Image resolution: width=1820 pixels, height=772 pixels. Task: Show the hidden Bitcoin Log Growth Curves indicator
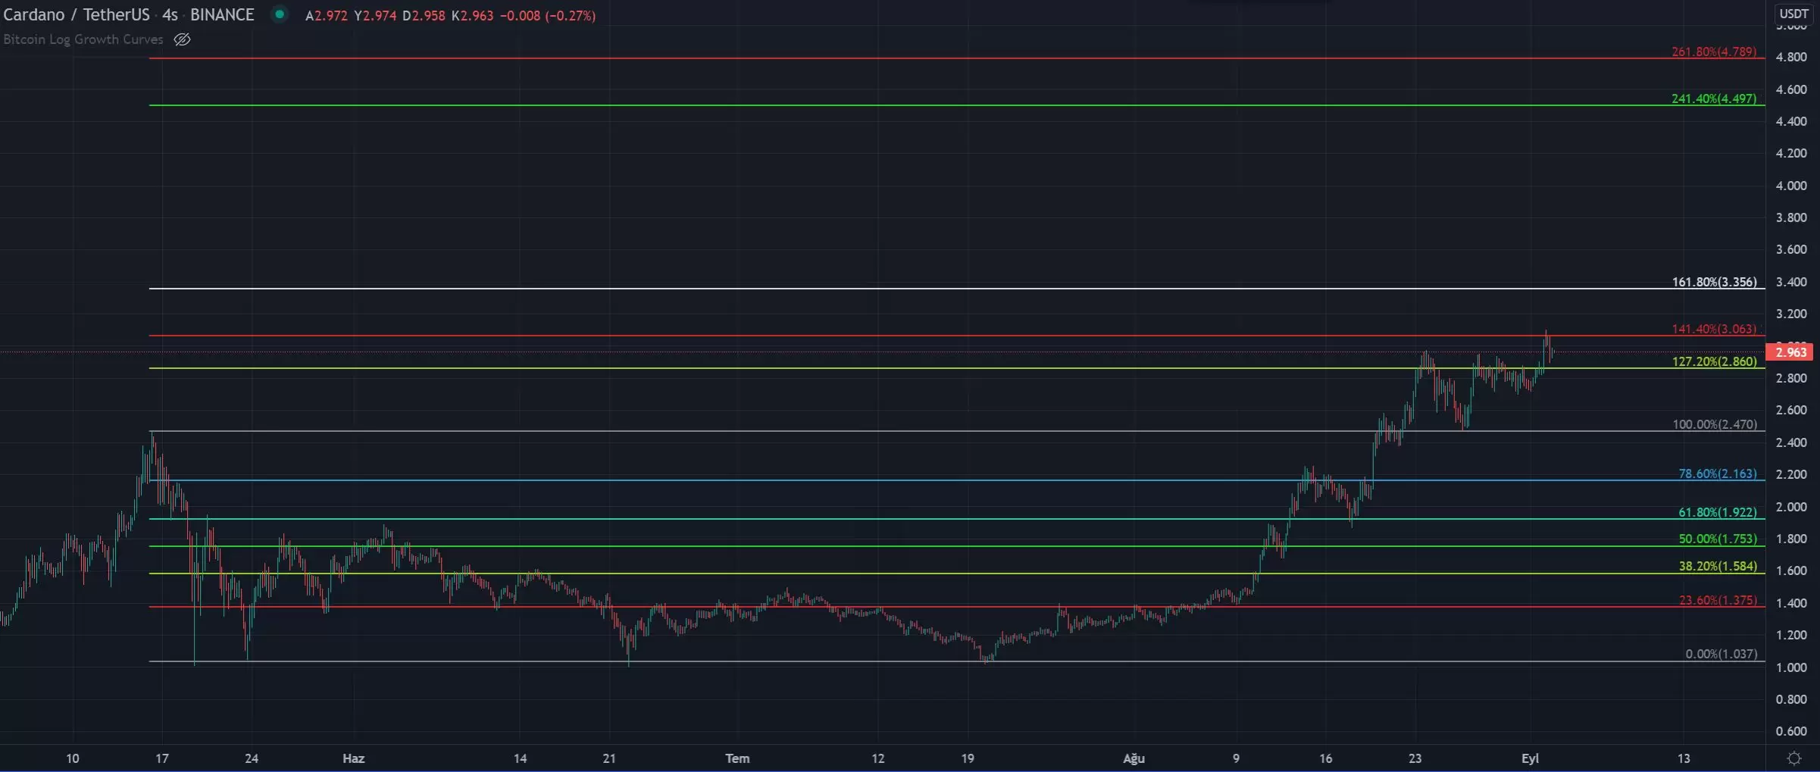(182, 39)
